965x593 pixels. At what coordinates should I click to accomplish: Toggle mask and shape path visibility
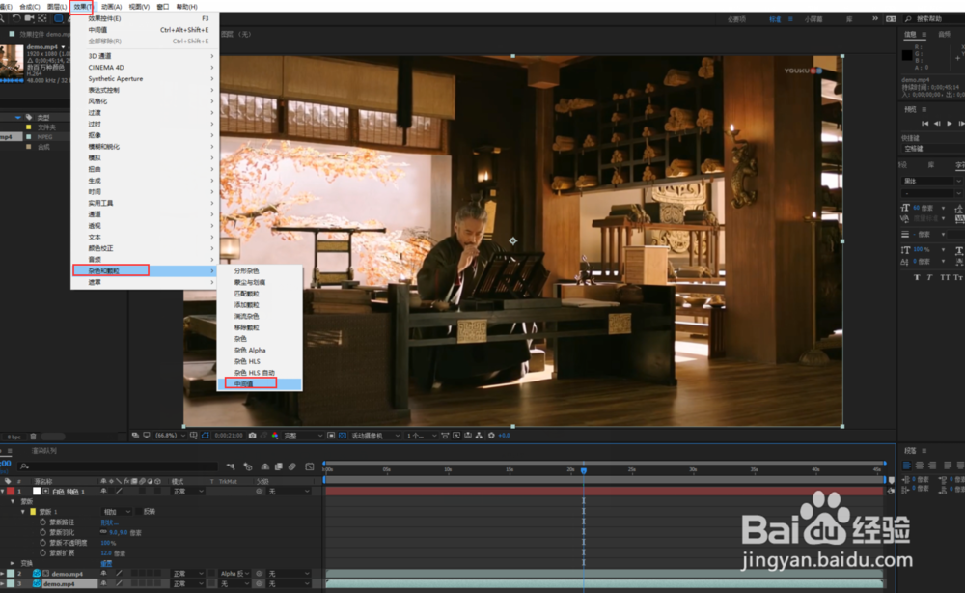206,436
